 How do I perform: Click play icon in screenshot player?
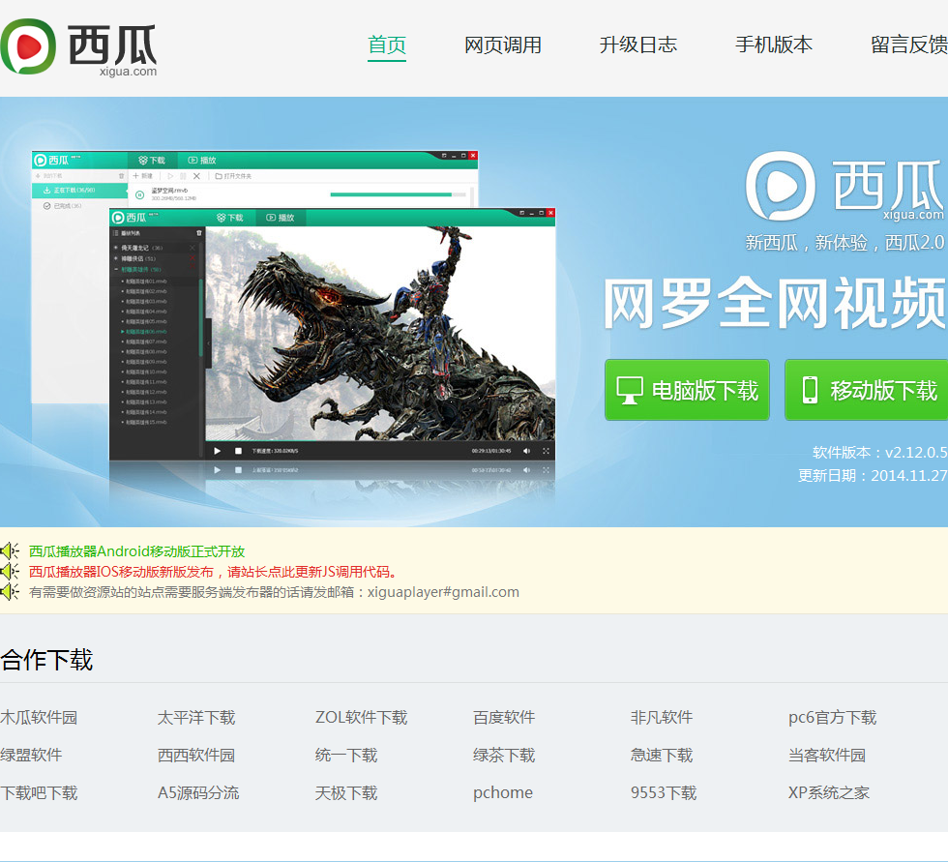(217, 451)
